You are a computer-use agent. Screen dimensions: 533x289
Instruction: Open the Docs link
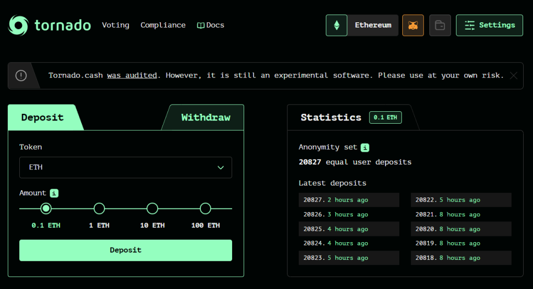(211, 25)
